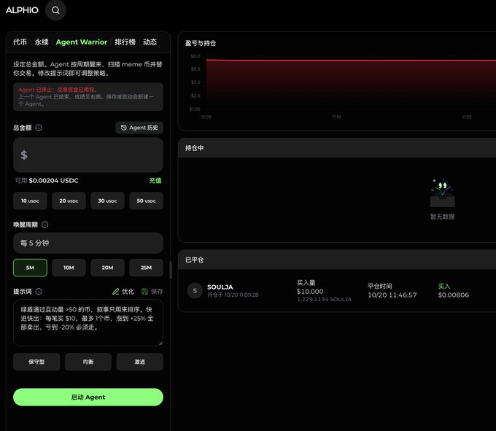The height and width of the screenshot is (431, 496).
Task: Click the left panel scrollbar handle
Action: (x=171, y=270)
